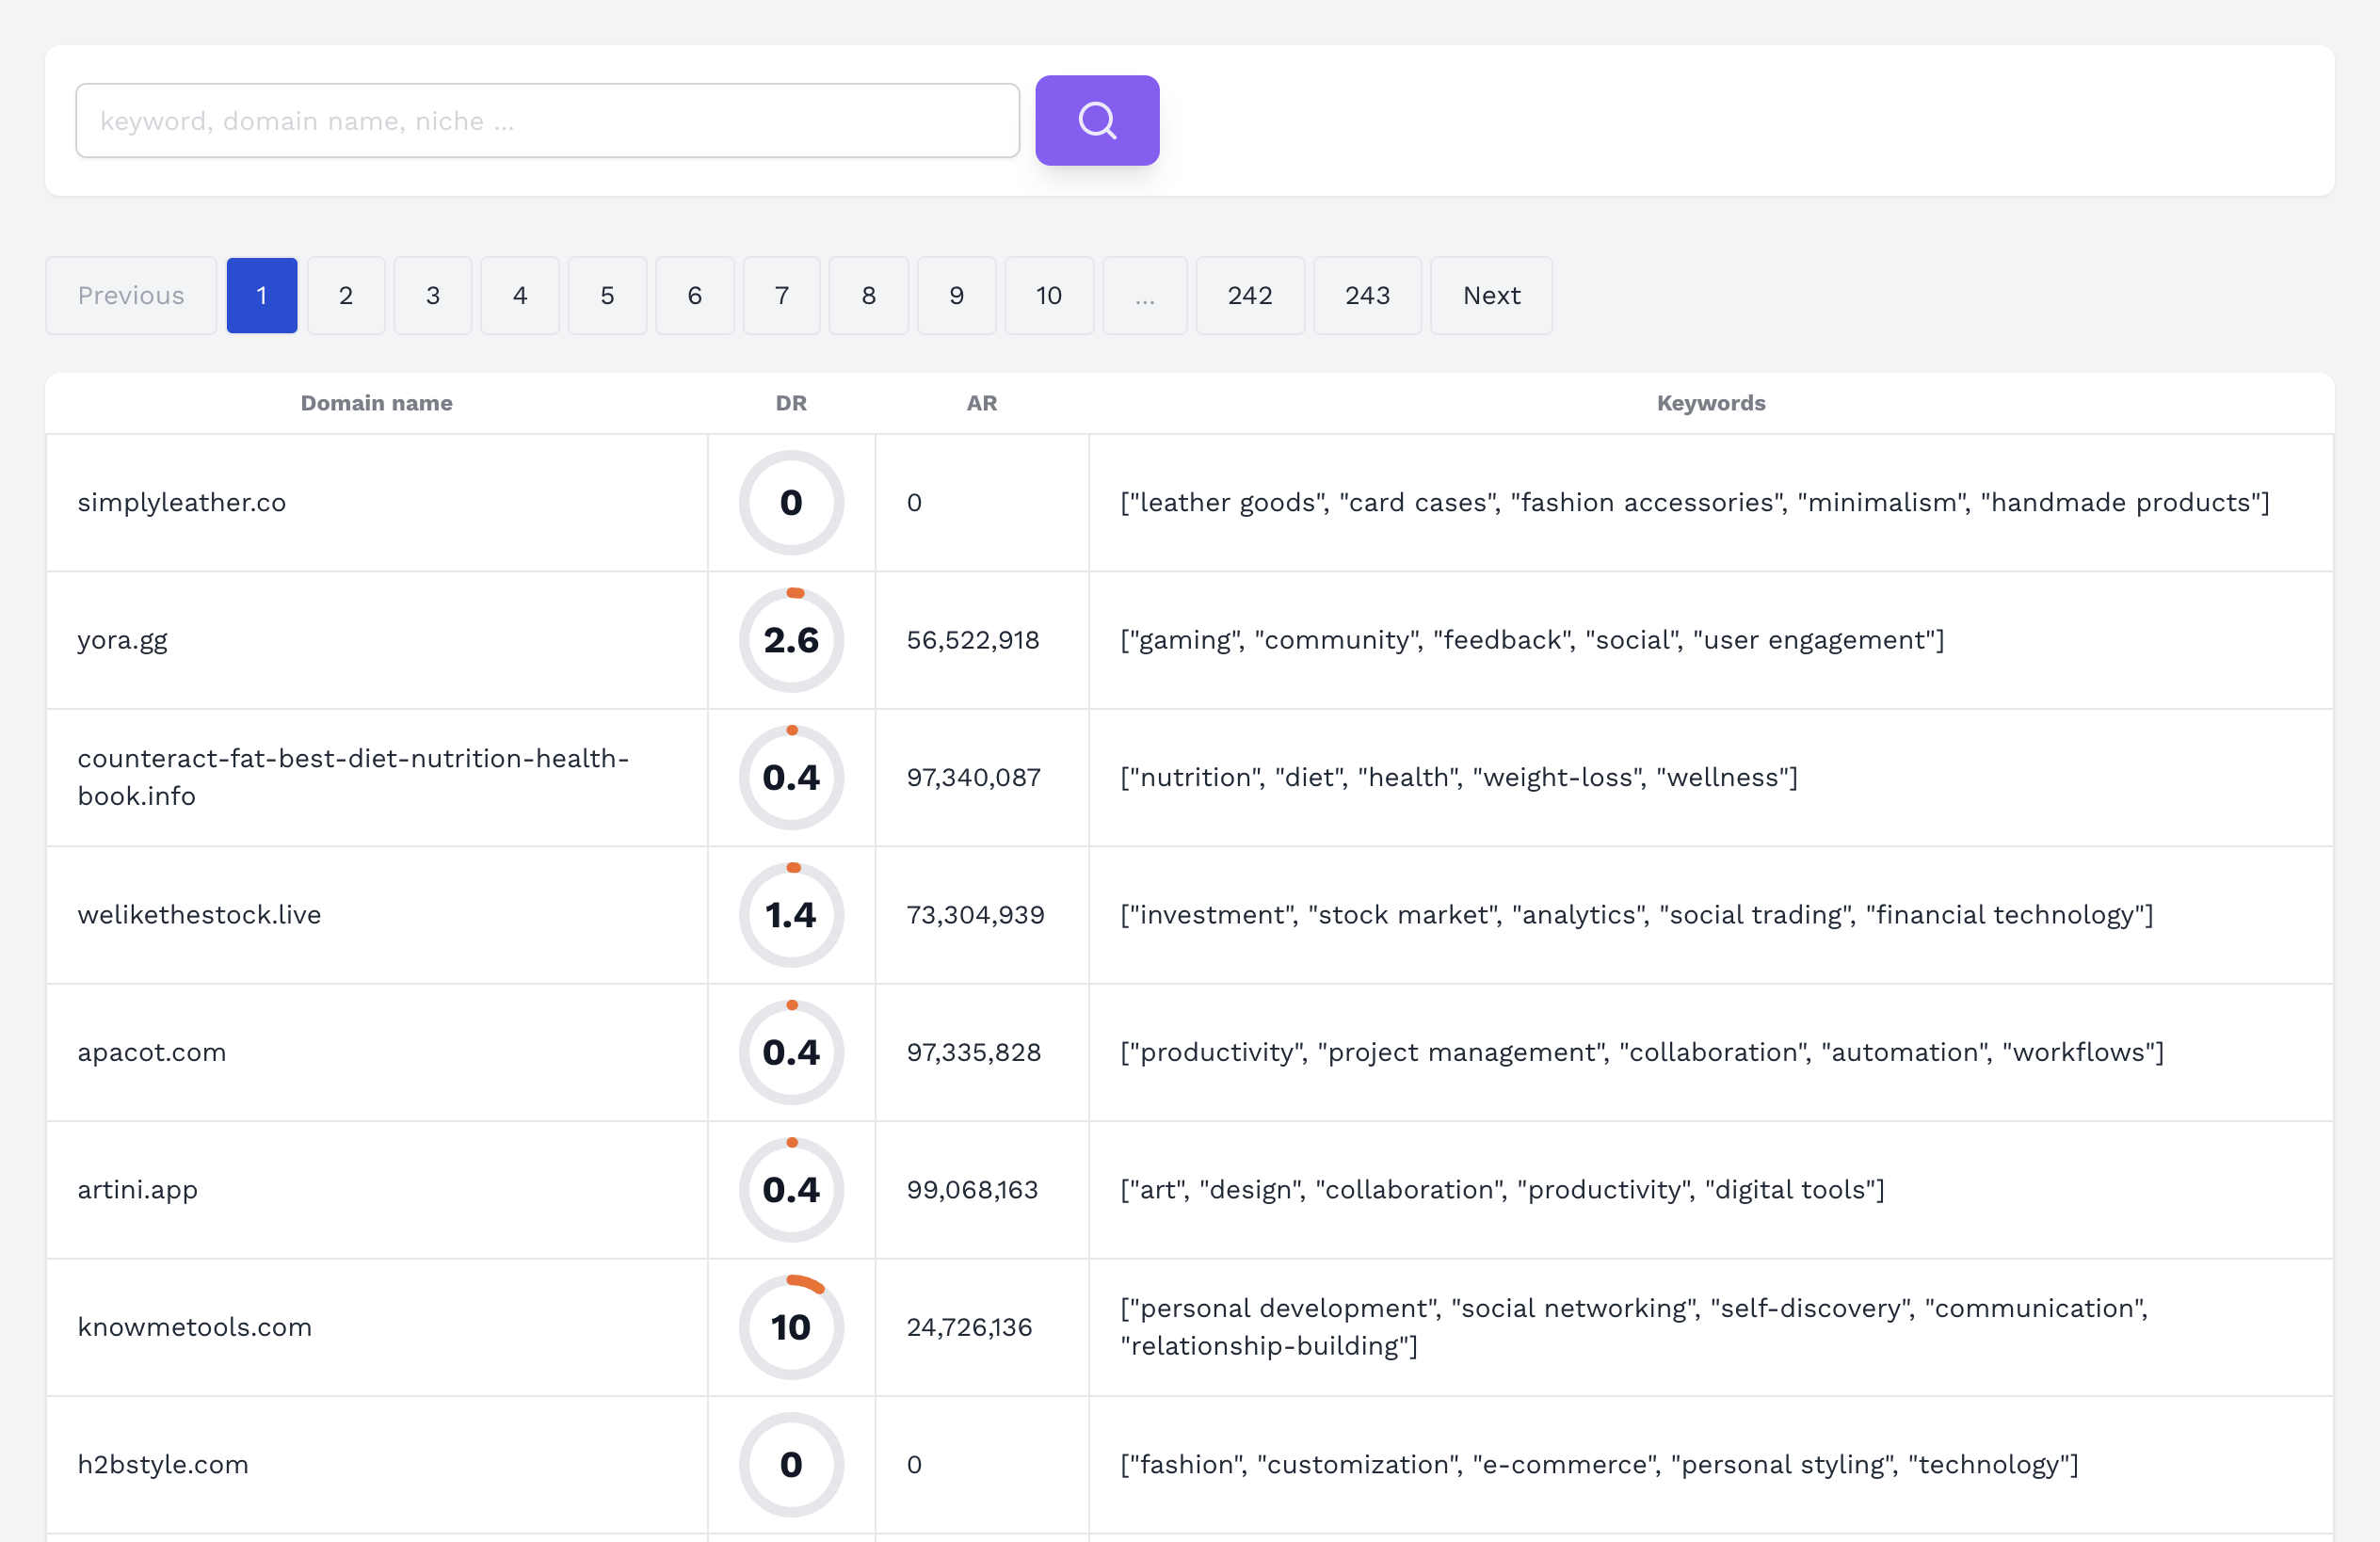
Task: Click AR value 73,304,939
Action: [x=975, y=915]
